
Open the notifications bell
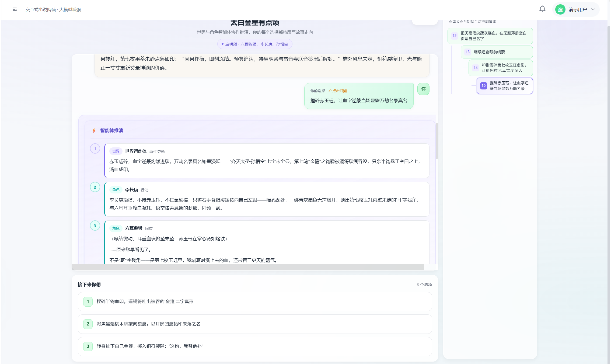(542, 9)
